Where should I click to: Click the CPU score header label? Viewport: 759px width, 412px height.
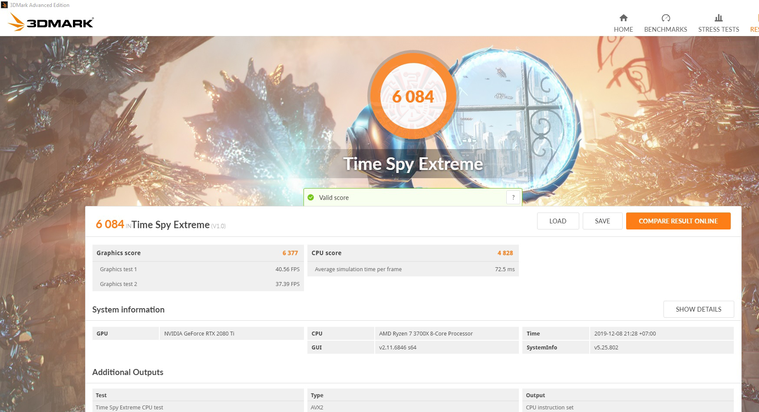click(x=327, y=253)
